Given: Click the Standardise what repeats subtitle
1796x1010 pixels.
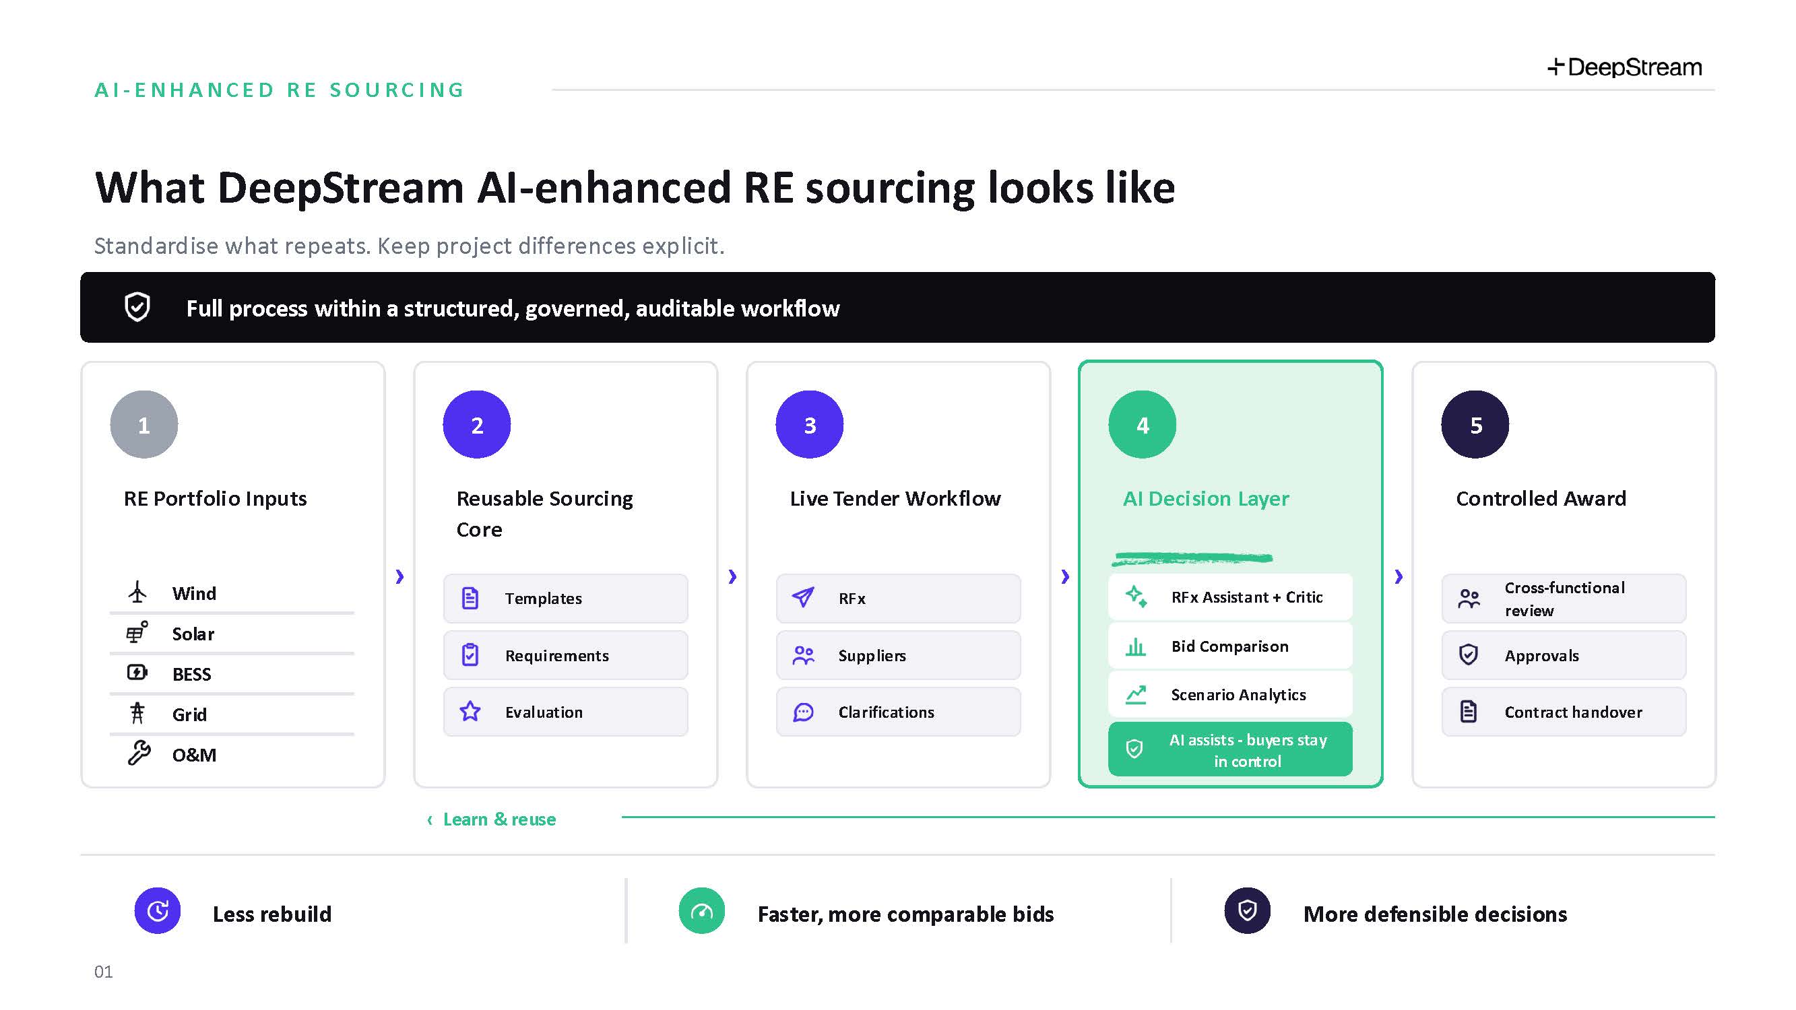Looking at the screenshot, I should click(410, 246).
